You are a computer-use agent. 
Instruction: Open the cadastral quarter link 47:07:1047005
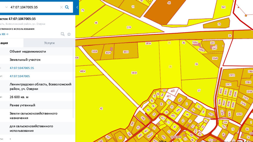[x=20, y=76]
